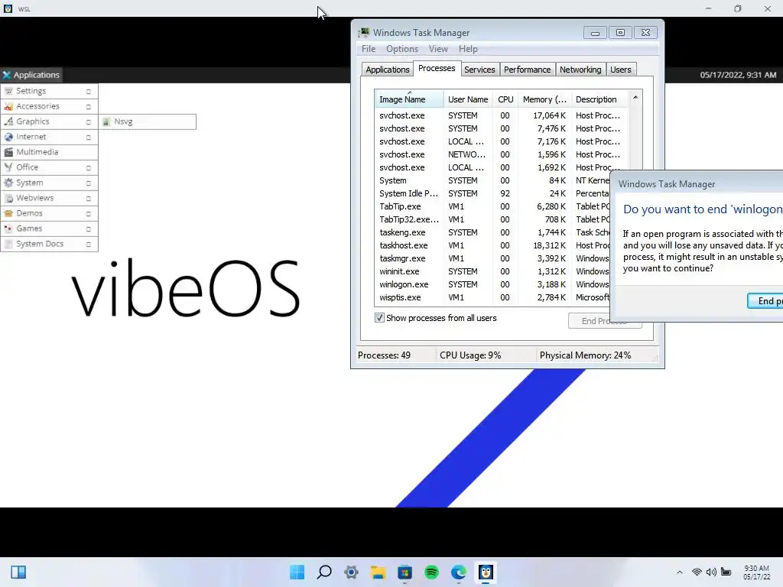This screenshot has height=587, width=783.
Task: Sort processes by User Name column
Action: coord(468,99)
